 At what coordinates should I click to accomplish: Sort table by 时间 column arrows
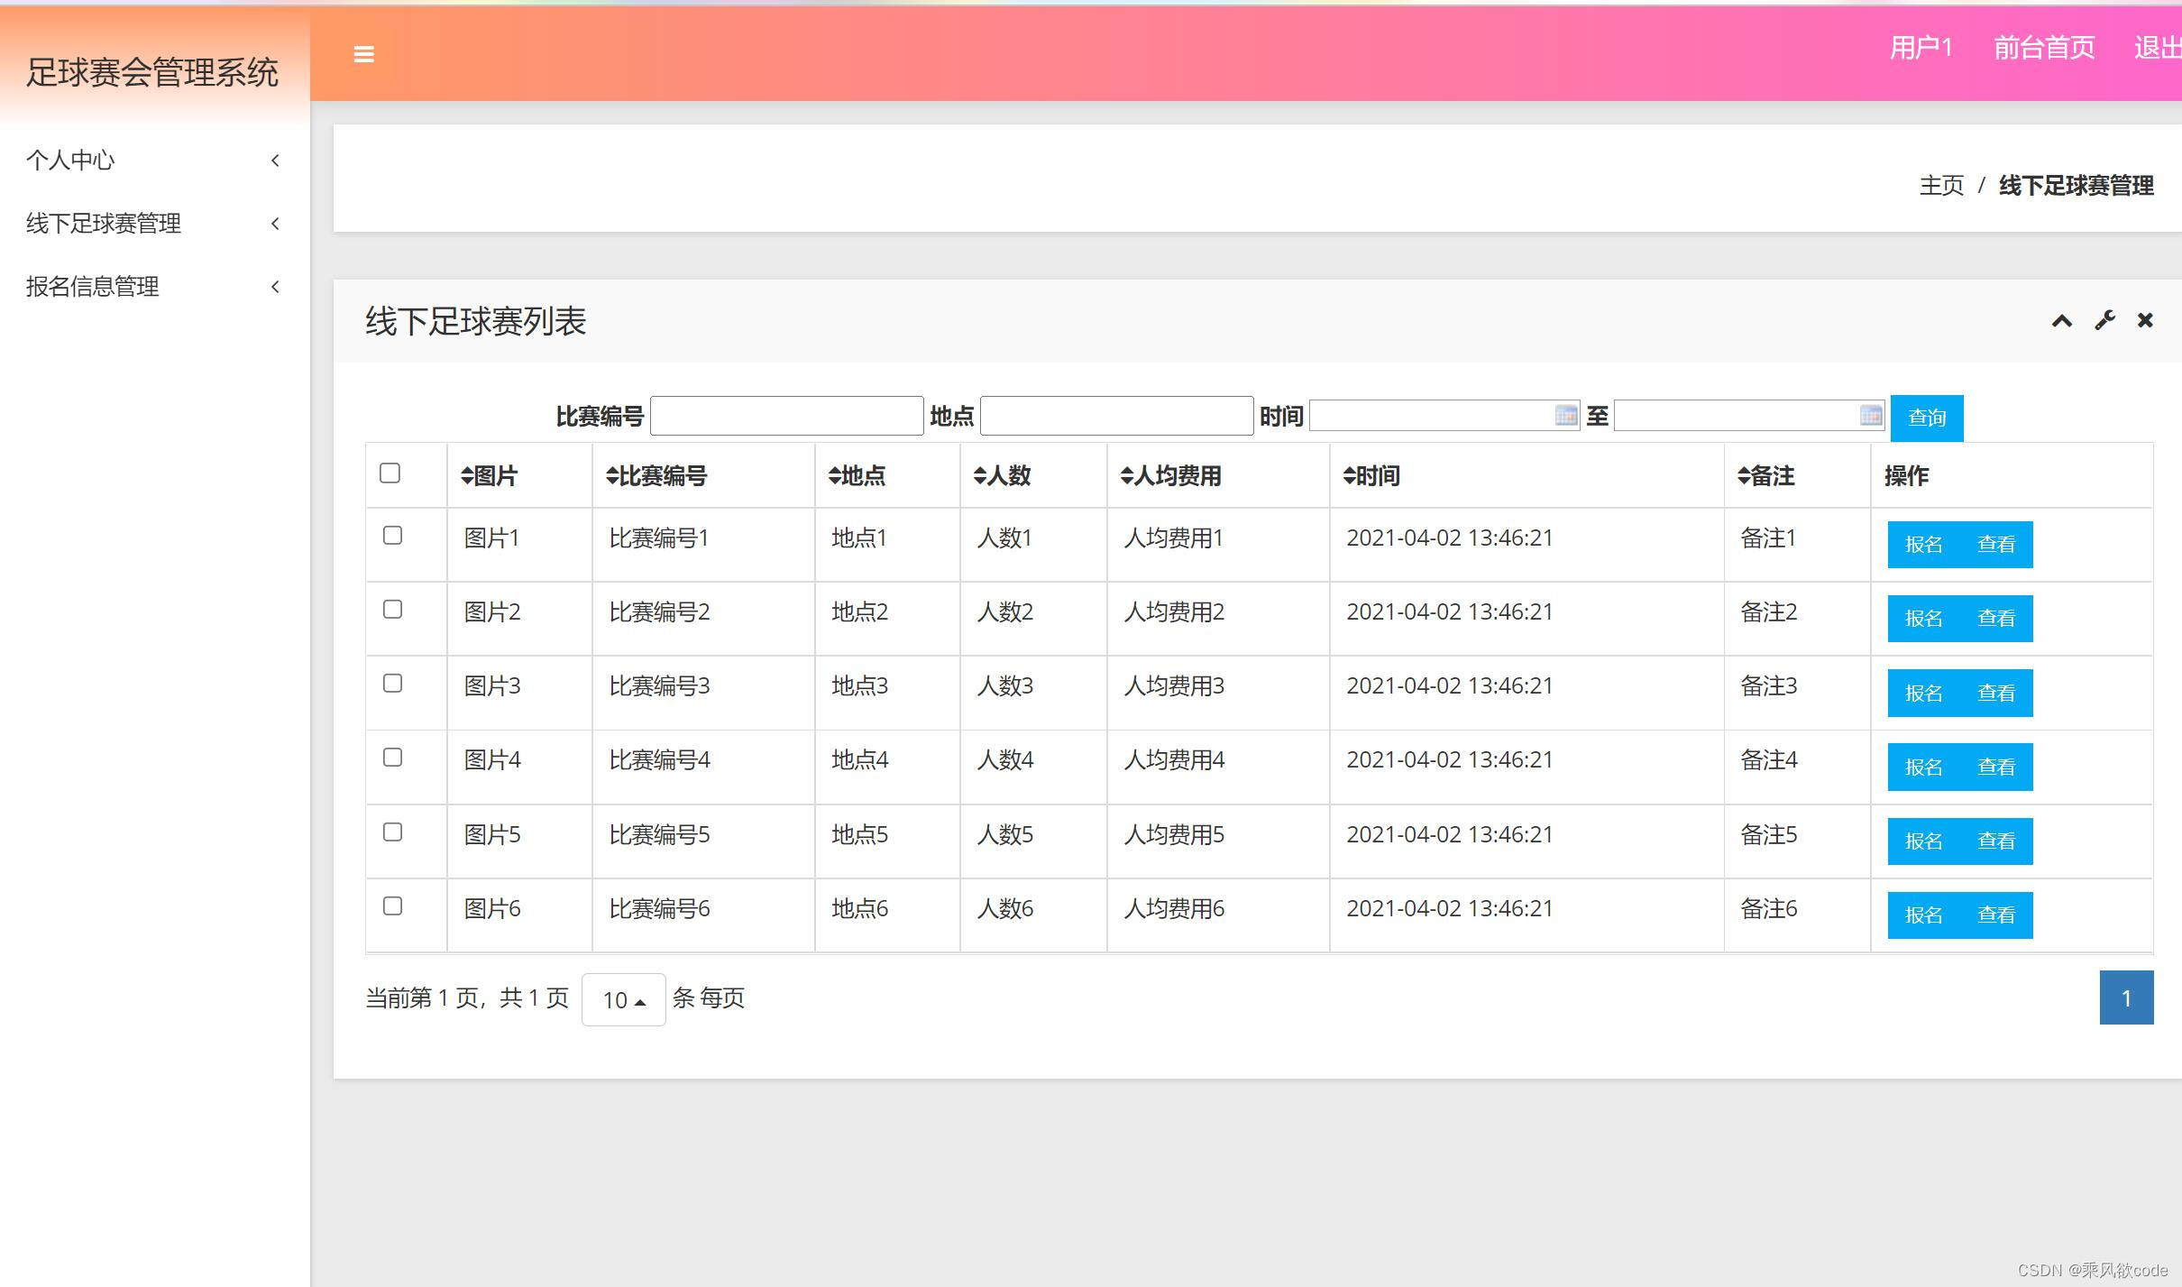coord(1349,476)
